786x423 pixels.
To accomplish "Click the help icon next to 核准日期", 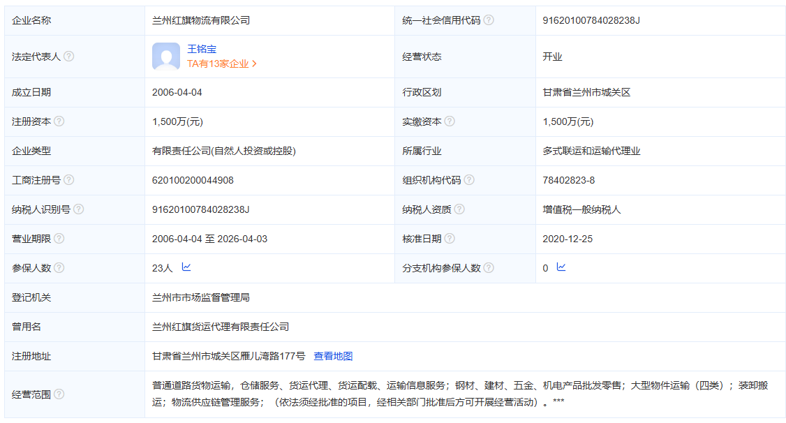I will point(450,239).
